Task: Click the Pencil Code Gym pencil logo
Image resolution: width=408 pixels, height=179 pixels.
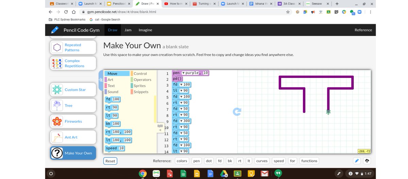Action: [55, 30]
